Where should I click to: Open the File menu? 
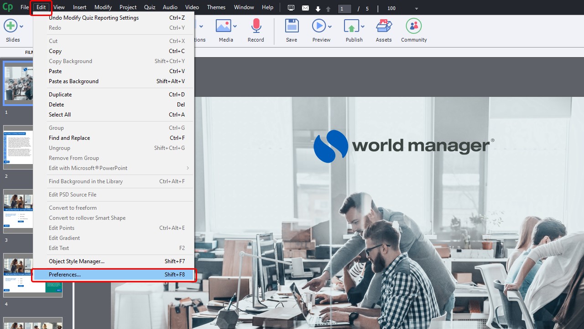pyautogui.click(x=25, y=7)
